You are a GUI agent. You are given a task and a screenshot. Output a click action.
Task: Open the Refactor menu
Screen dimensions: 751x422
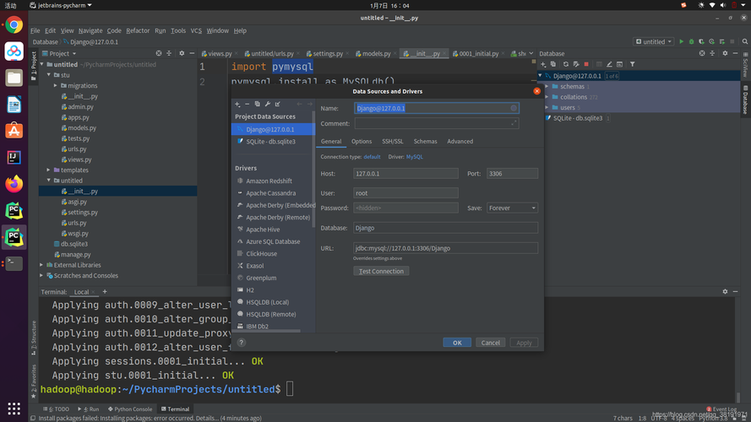(138, 30)
